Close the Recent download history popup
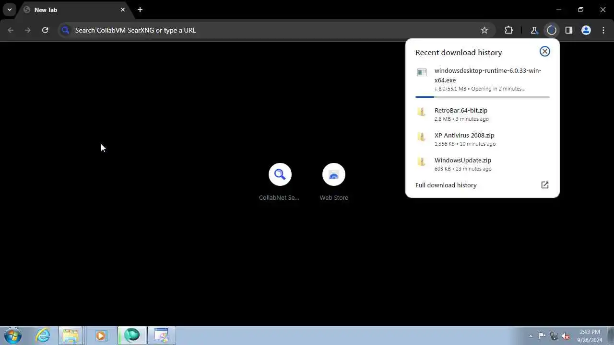 (544, 51)
